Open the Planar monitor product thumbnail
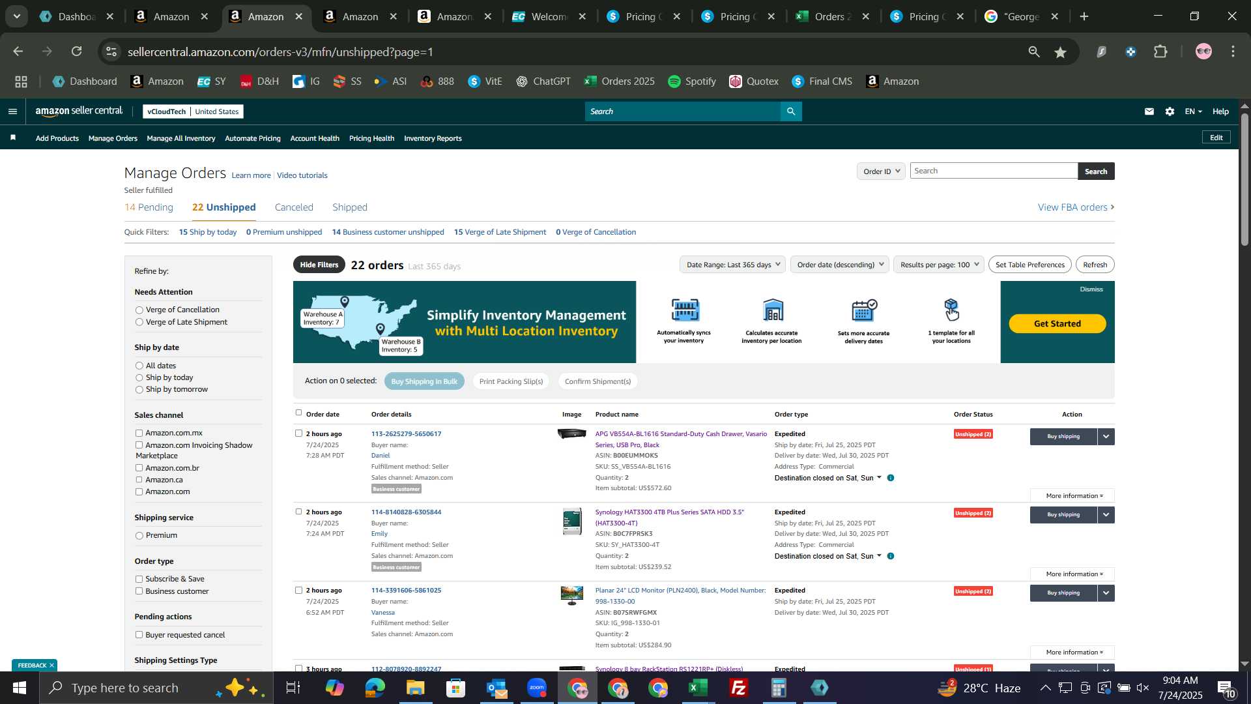 (x=571, y=595)
